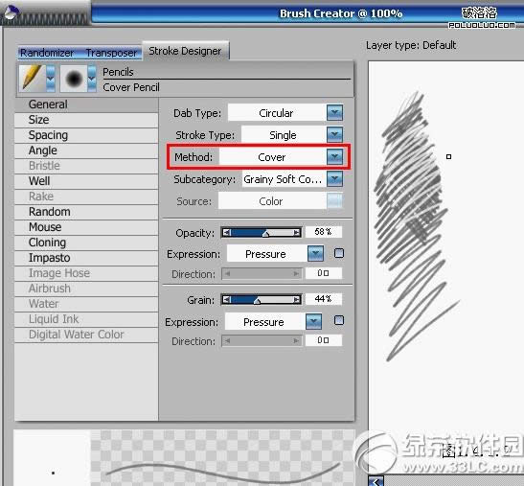This screenshot has height=486, width=524.
Task: Click the Opacity slider right arrow
Action: [297, 233]
